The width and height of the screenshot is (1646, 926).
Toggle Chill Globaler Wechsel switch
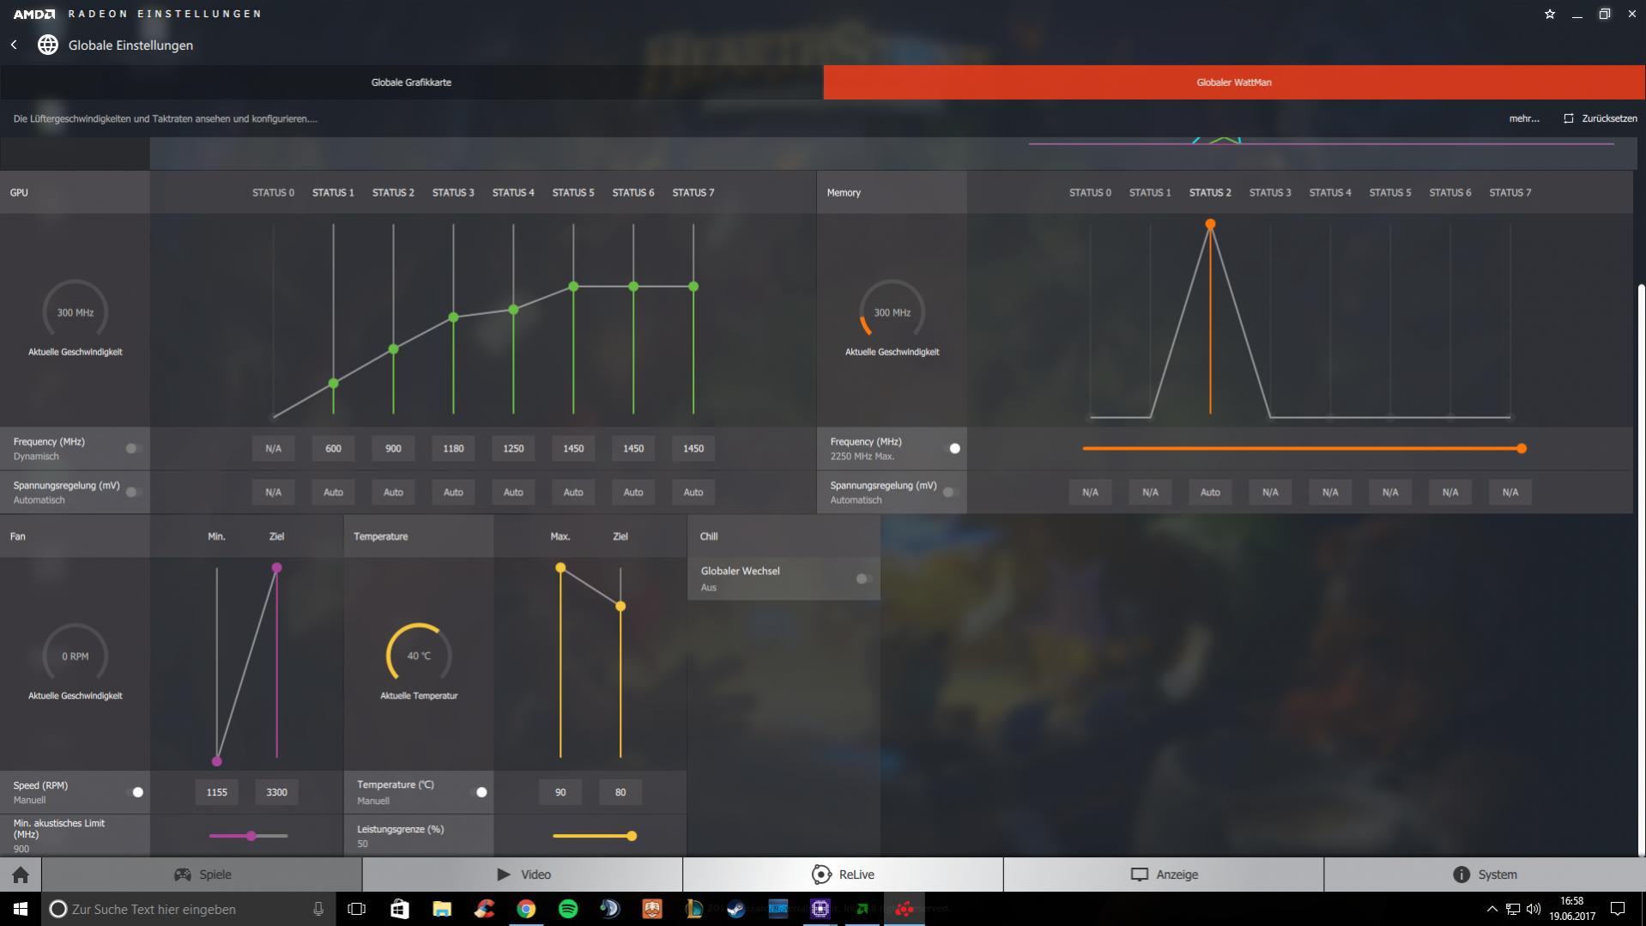(864, 578)
